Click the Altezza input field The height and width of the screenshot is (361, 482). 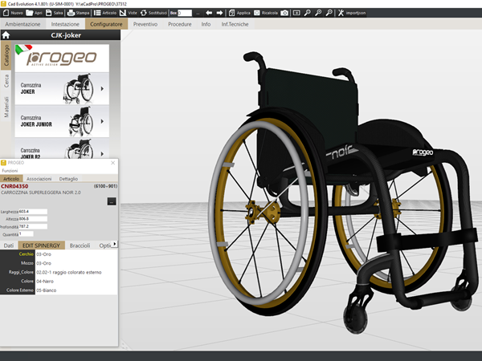point(33,219)
